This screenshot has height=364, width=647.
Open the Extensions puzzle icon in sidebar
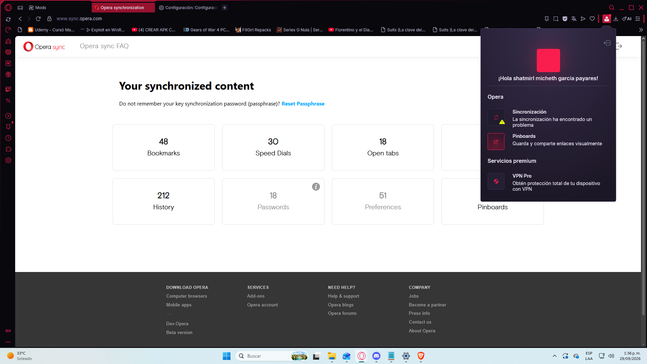[8, 149]
